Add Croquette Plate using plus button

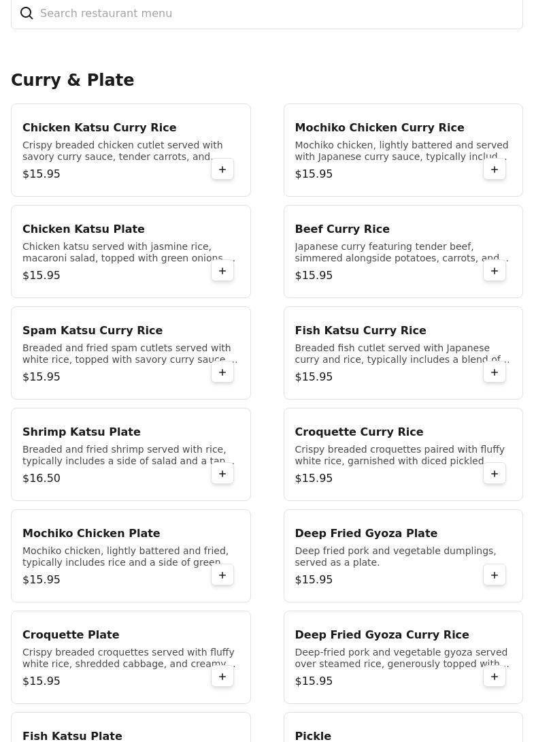(222, 677)
